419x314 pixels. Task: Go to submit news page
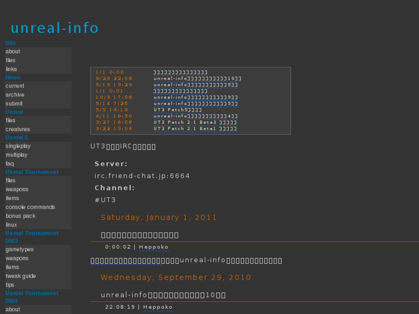[38, 104]
